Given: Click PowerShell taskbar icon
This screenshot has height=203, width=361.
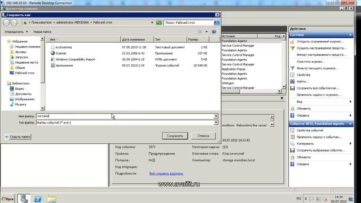Looking at the screenshot, I should point(38,199).
